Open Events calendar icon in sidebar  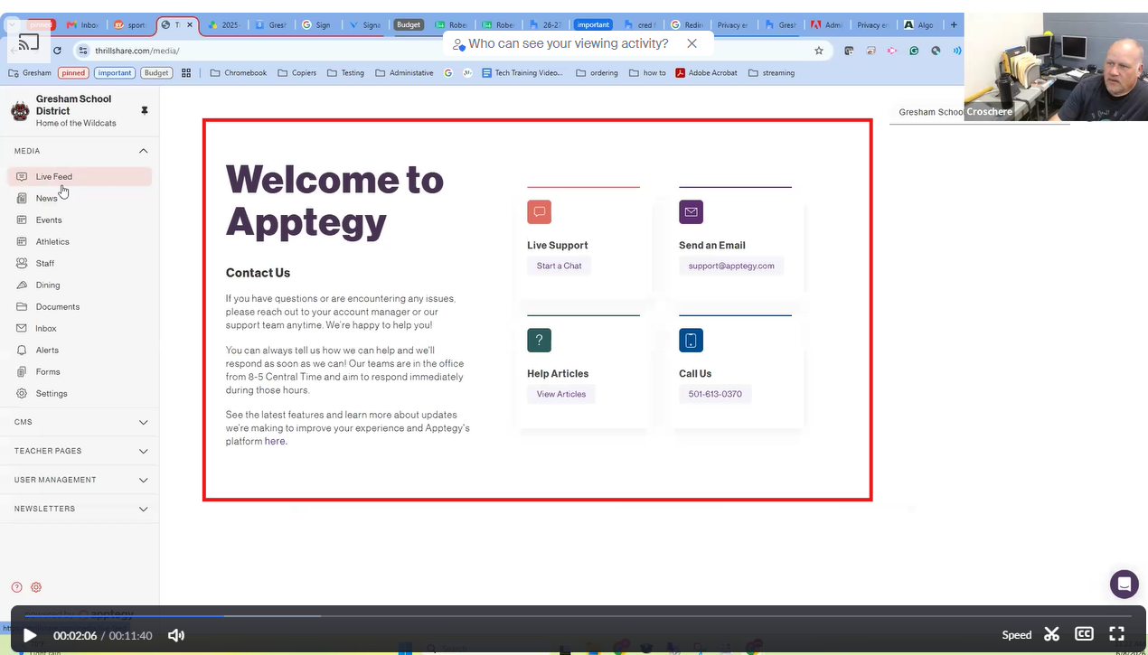point(22,220)
